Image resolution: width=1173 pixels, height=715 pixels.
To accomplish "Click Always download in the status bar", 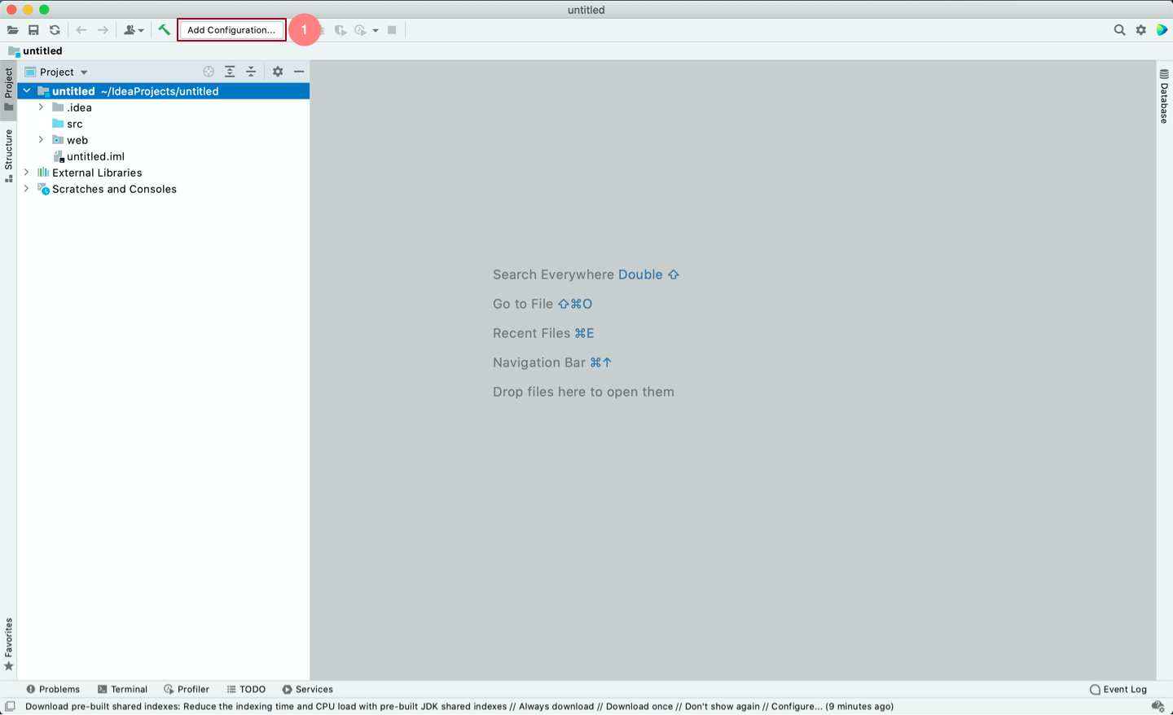I will pos(556,706).
